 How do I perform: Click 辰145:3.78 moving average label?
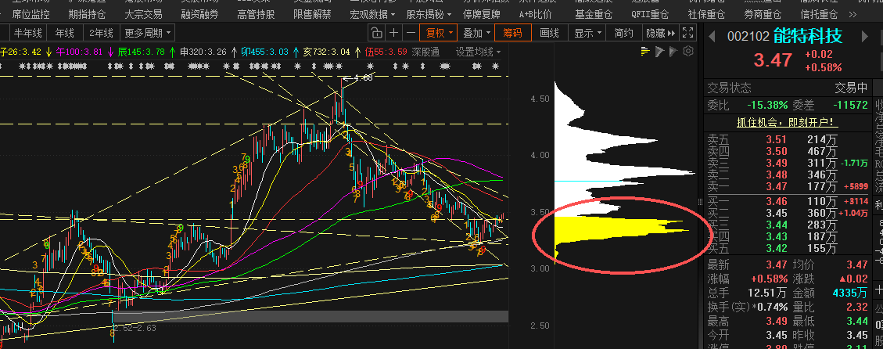pyautogui.click(x=141, y=52)
